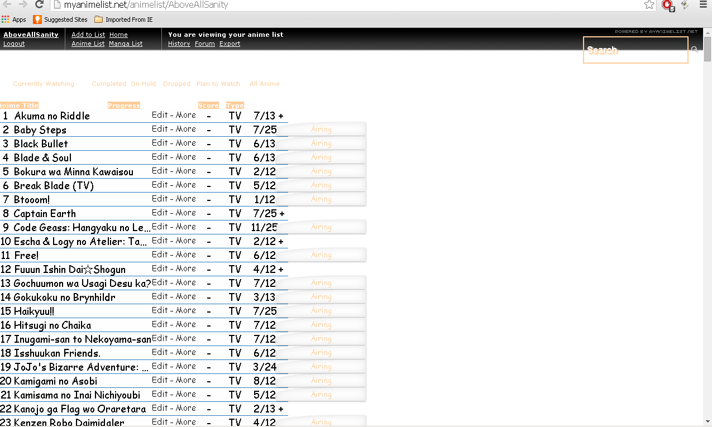Image resolution: width=712 pixels, height=427 pixels.
Task: Increment Akuma no Riddle episode count
Action: point(281,116)
